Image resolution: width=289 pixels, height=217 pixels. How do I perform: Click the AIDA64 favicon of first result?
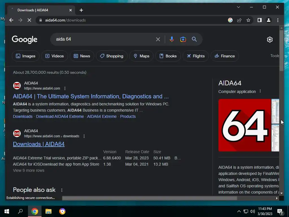tap(17, 86)
